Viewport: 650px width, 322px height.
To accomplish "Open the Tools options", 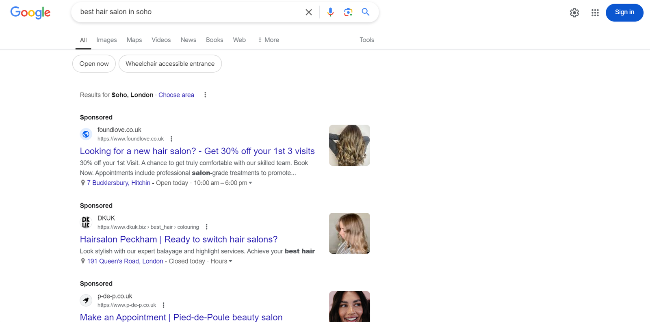I will pos(367,40).
